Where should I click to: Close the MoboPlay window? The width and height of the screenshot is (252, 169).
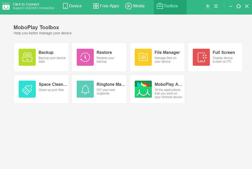click(247, 6)
